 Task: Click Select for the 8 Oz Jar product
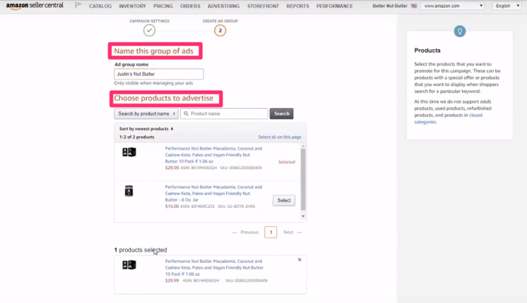tap(283, 200)
